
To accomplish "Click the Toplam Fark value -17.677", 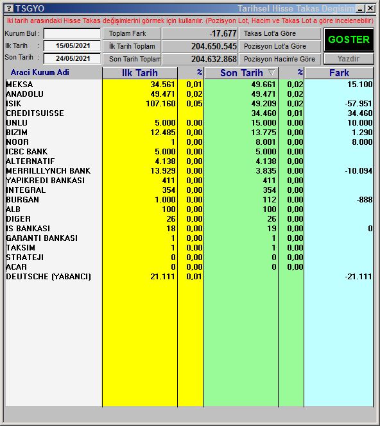I will [x=223, y=33].
